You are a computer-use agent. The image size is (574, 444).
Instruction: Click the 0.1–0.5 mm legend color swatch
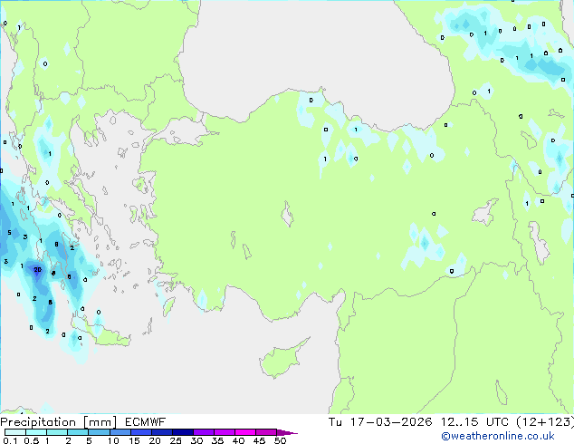pyautogui.click(x=15, y=432)
